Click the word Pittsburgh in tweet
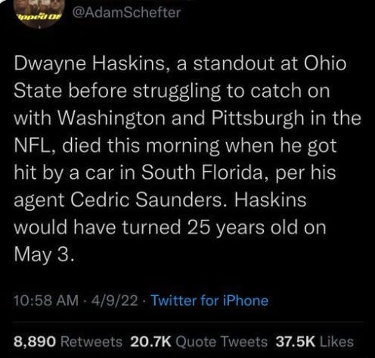Viewport: 375px width, 358px height. 258,118
